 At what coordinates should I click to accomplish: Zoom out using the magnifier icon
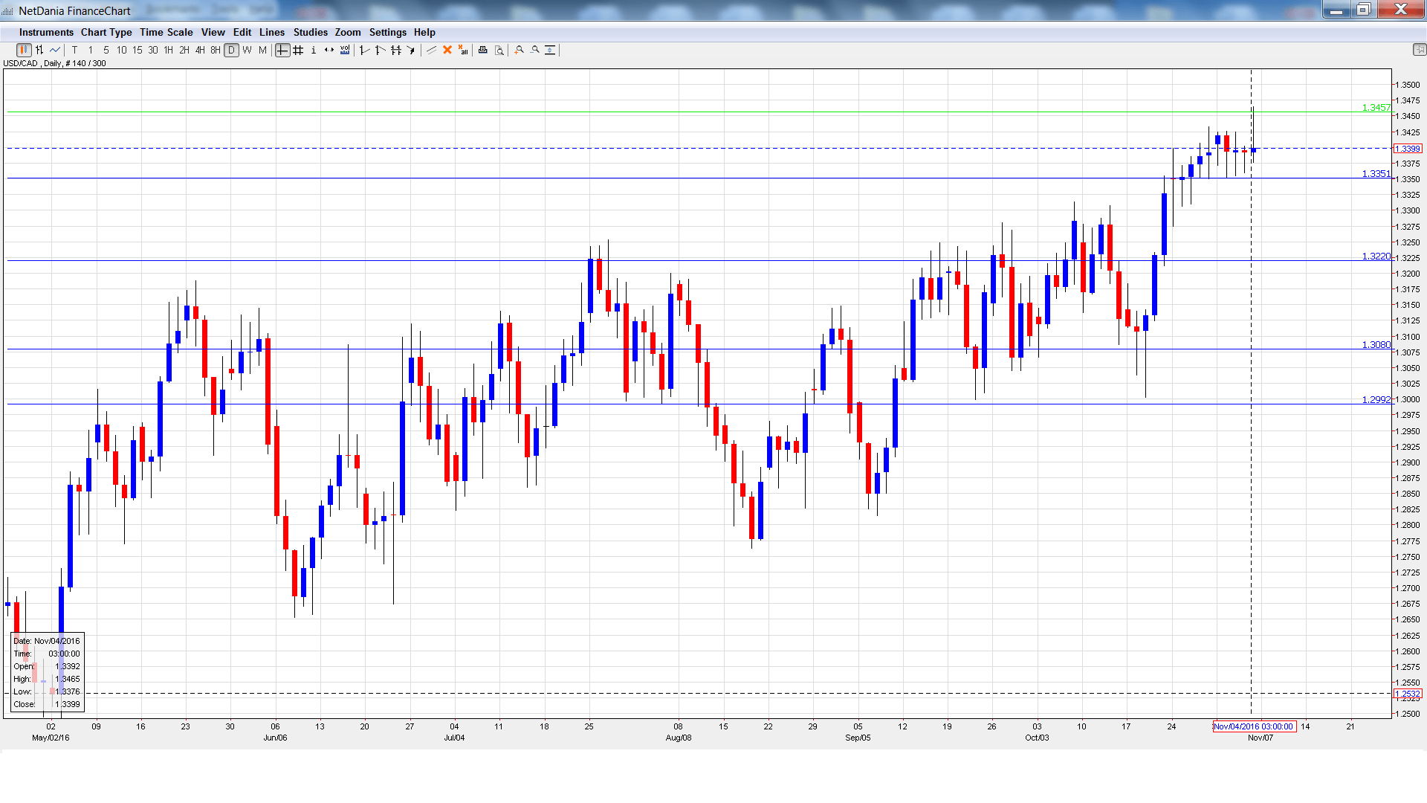(x=534, y=50)
